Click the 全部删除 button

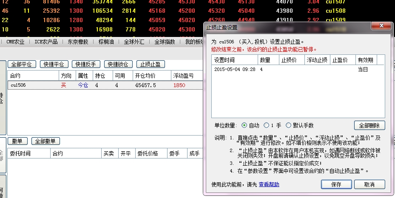369,125
